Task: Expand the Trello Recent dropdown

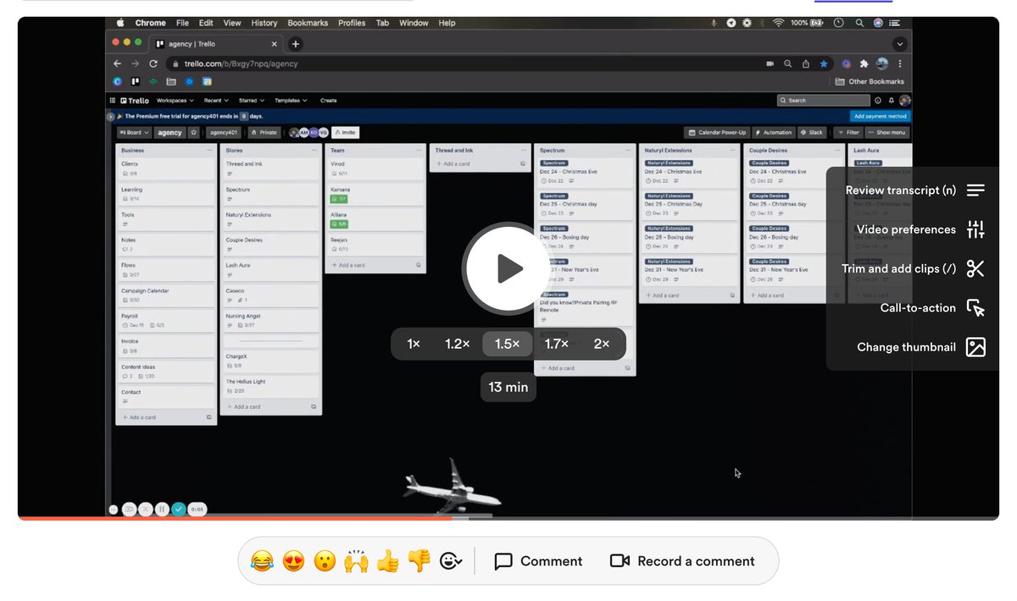Action: pos(215,100)
